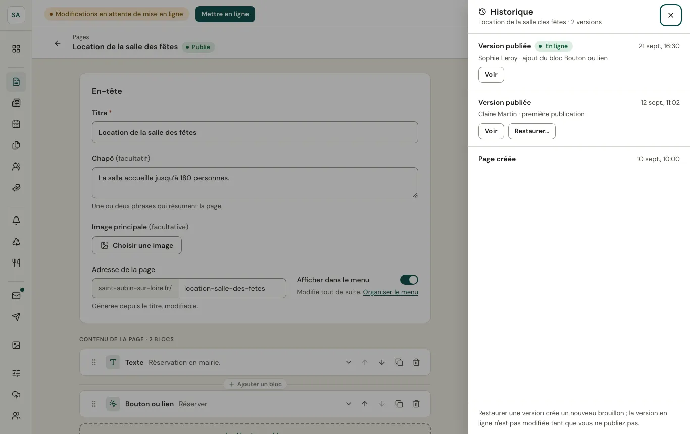Open the cloud upload icon in sidebar
Viewport: 690px width, 434px height.
click(16, 395)
